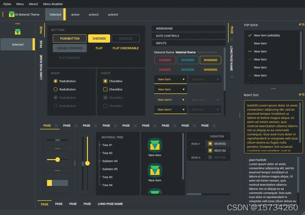Viewport: 305px width, 215px height.
Task: Float the Right Doc panel
Action: click(x=300, y=95)
